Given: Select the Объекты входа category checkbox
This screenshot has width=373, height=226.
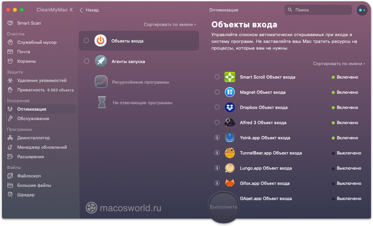Looking at the screenshot, I should click(86, 40).
